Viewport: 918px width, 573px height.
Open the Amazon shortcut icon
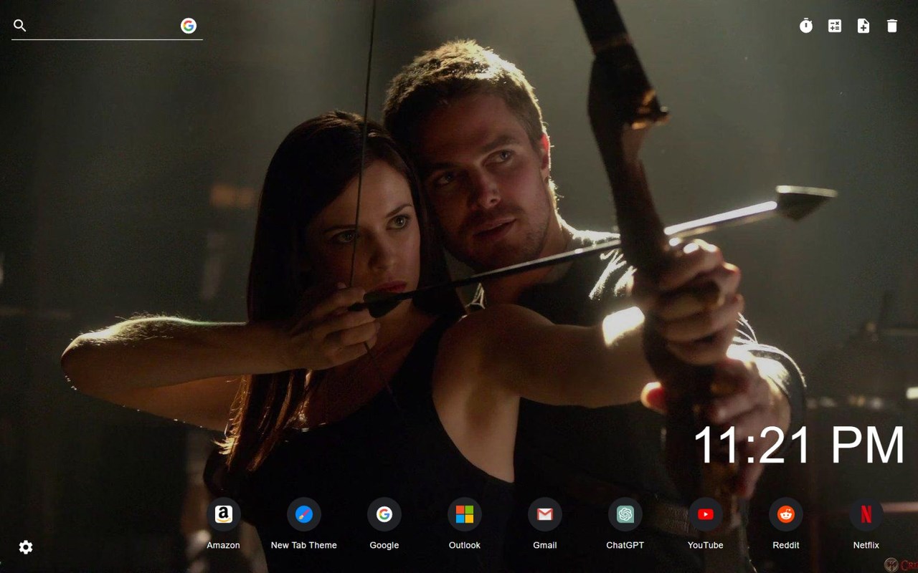[x=224, y=514]
